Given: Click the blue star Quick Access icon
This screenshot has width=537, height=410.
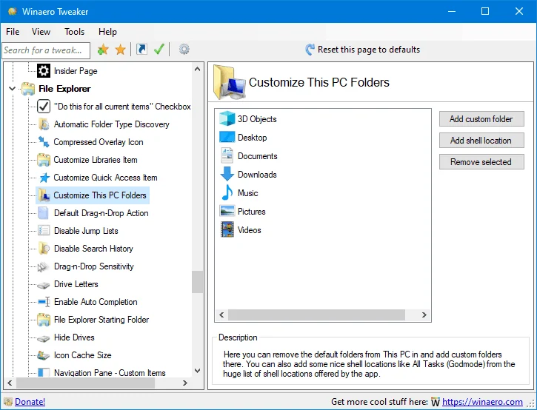Looking at the screenshot, I should click(x=44, y=178).
